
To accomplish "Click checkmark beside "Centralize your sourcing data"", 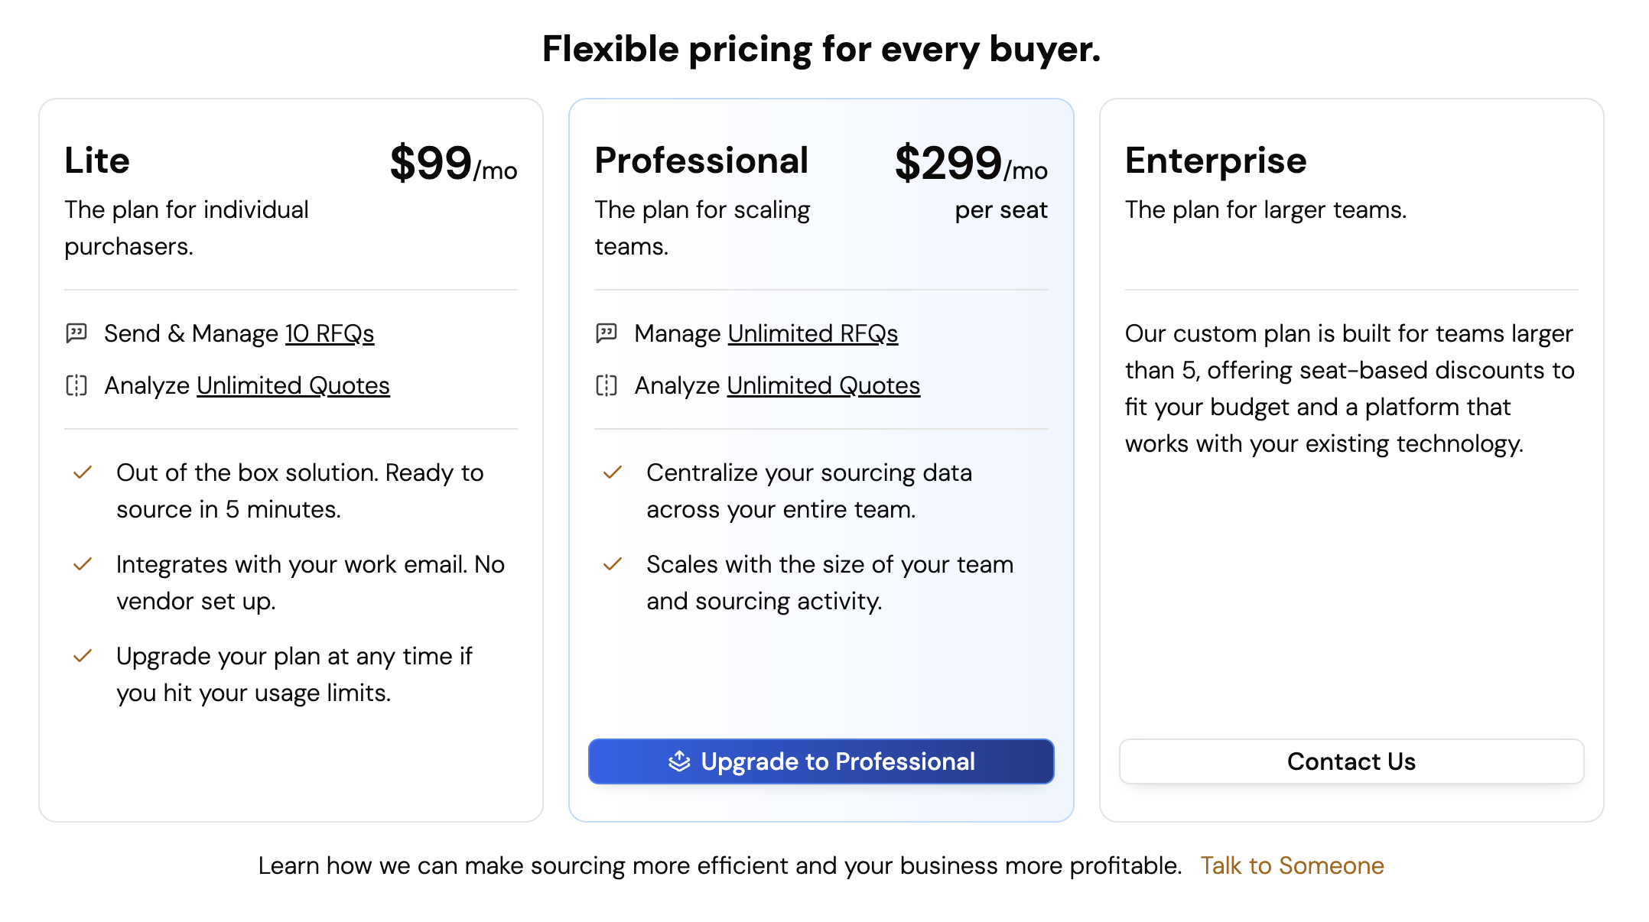I will [613, 472].
